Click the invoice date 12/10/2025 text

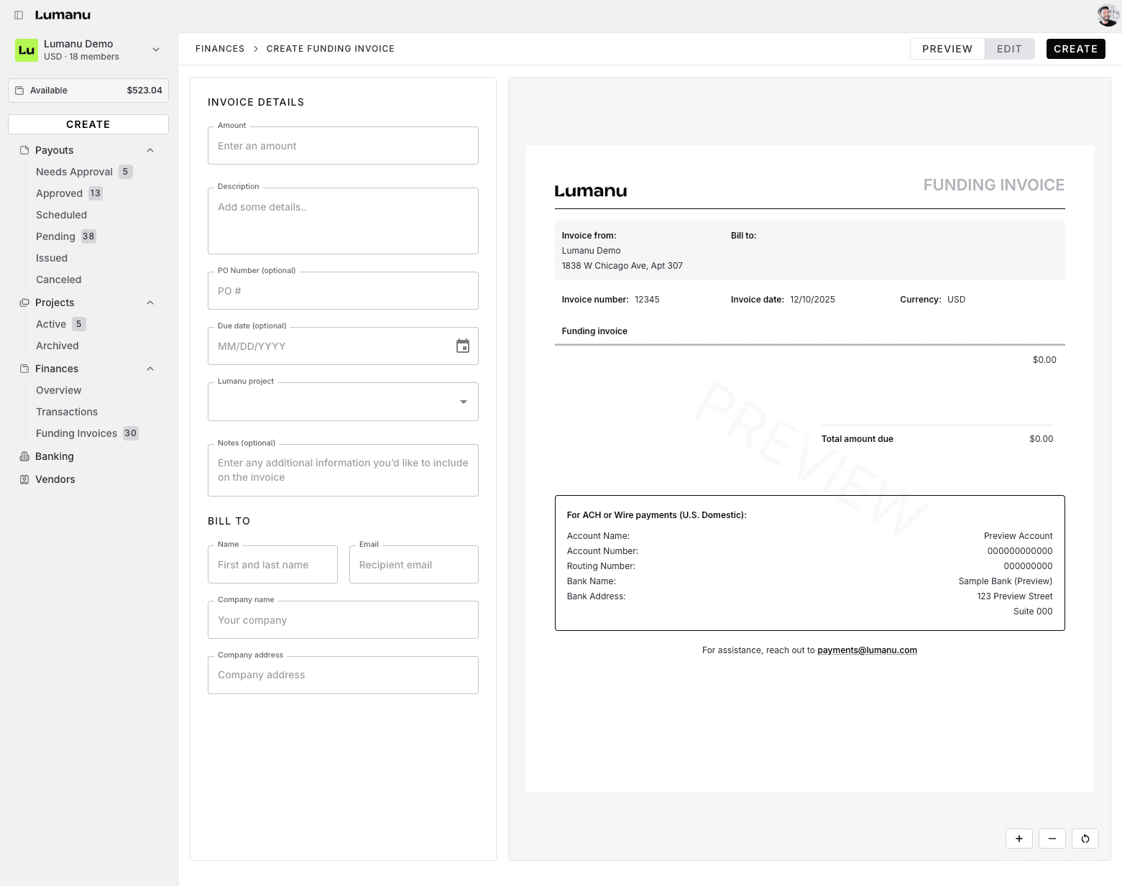pyautogui.click(x=812, y=300)
